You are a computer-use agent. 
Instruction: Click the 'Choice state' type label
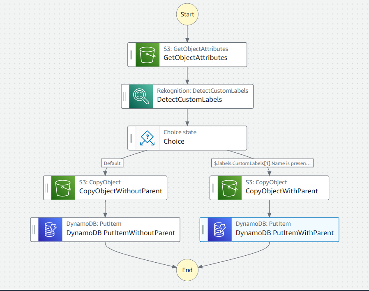(x=180, y=132)
